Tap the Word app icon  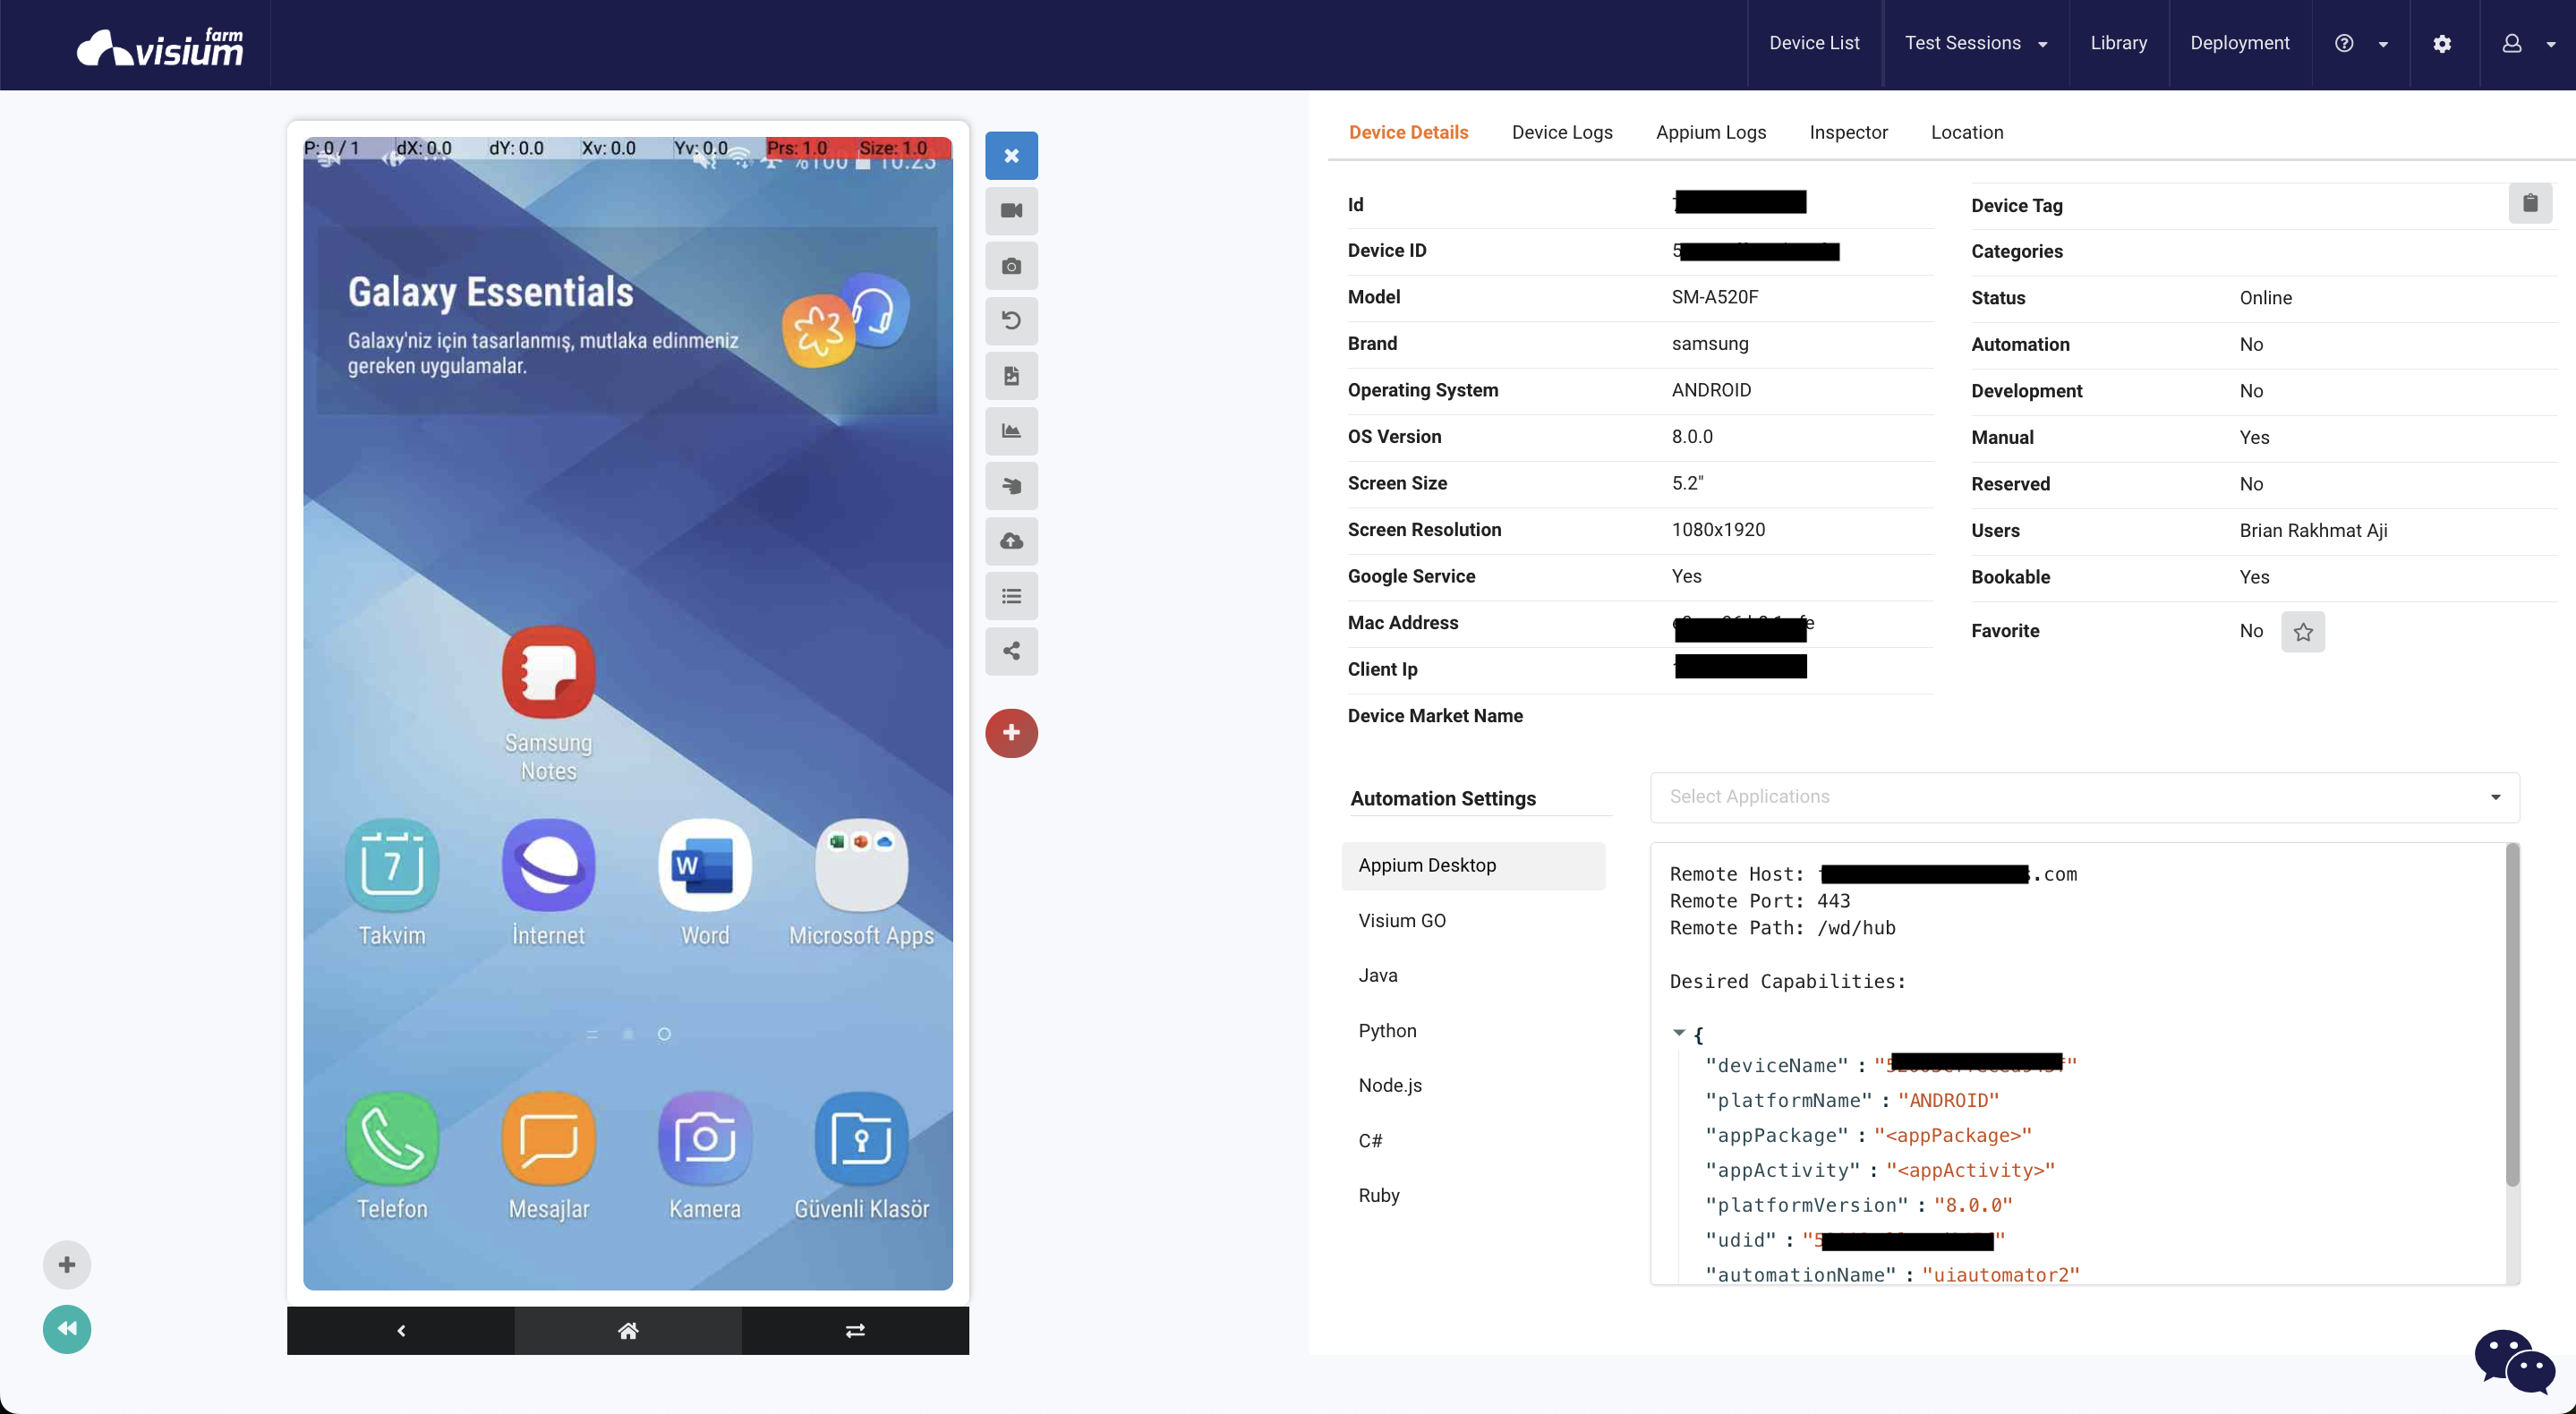click(705, 865)
